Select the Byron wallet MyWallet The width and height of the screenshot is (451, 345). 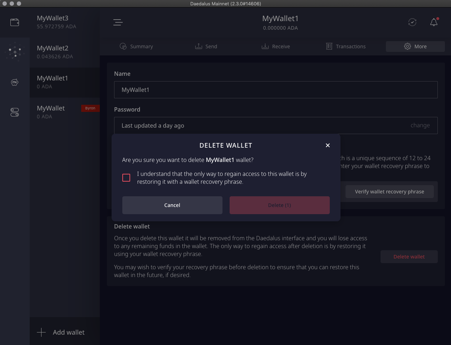coord(65,112)
